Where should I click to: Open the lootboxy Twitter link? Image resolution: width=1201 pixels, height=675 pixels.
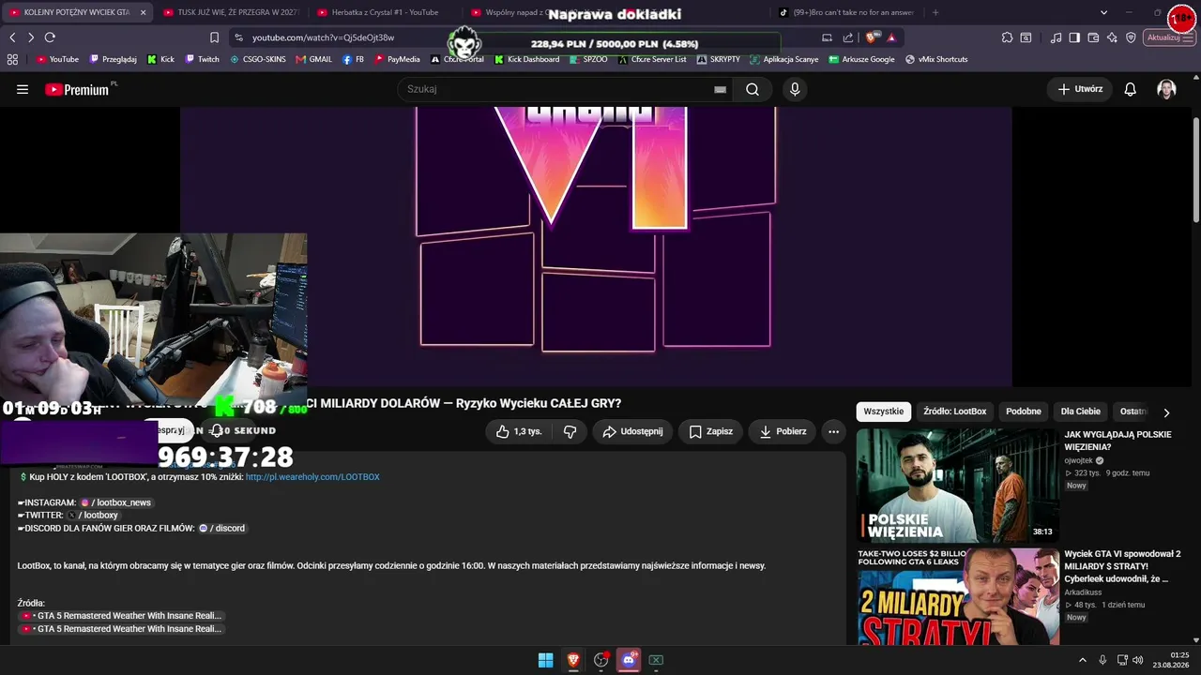coord(93,516)
